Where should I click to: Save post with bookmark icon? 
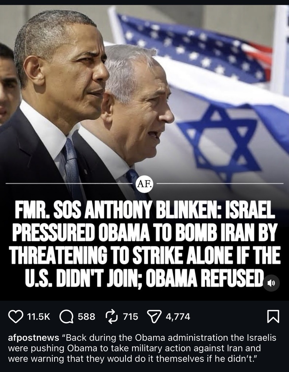coord(273,317)
